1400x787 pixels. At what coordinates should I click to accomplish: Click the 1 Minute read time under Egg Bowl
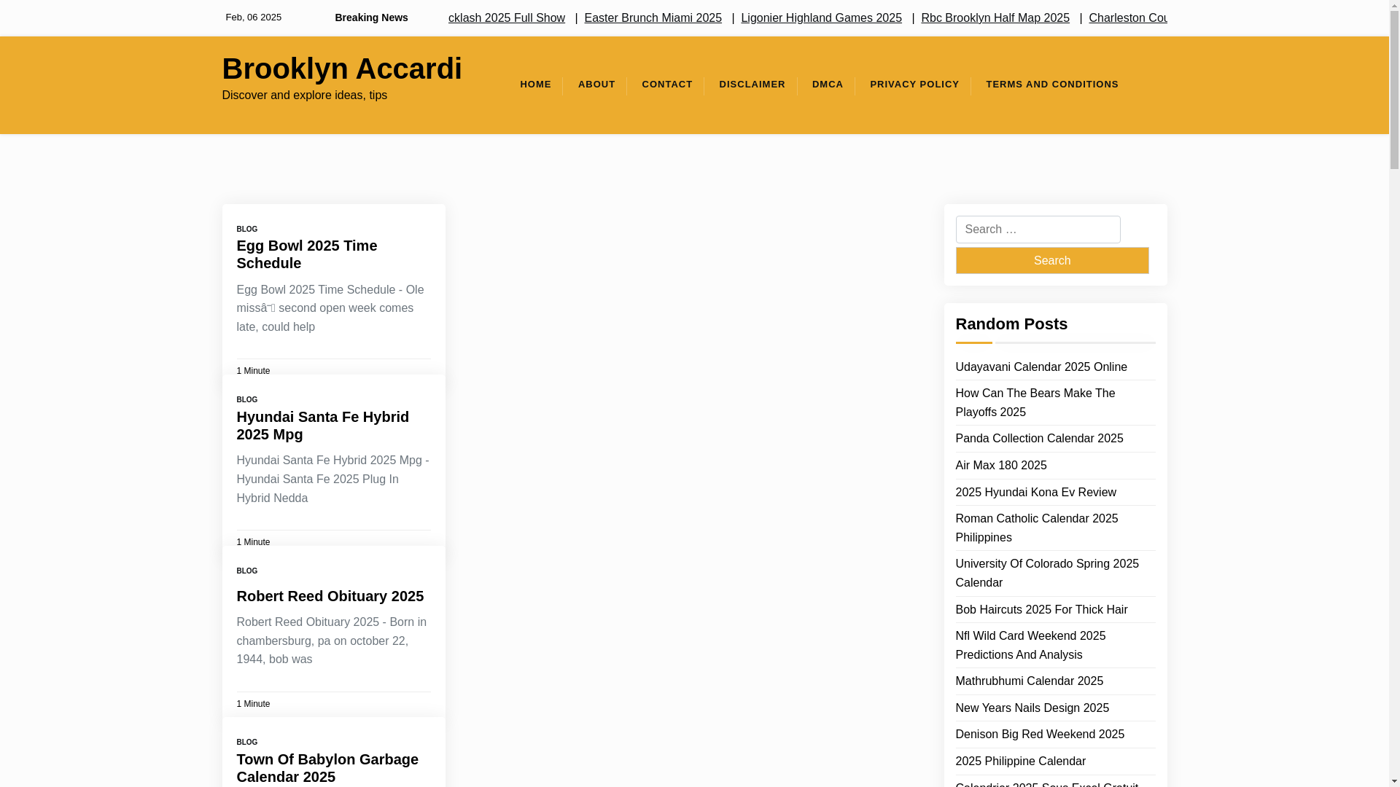click(253, 371)
